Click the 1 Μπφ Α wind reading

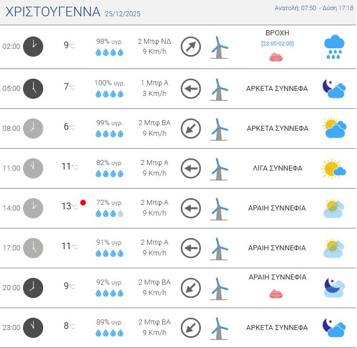click(x=154, y=83)
